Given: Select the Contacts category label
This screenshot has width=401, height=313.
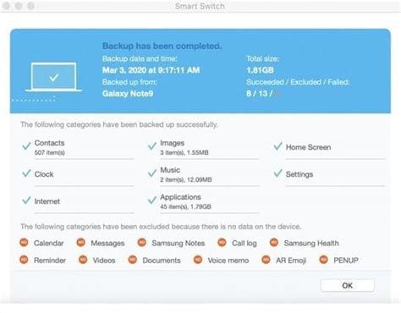Looking at the screenshot, I should [49, 143].
